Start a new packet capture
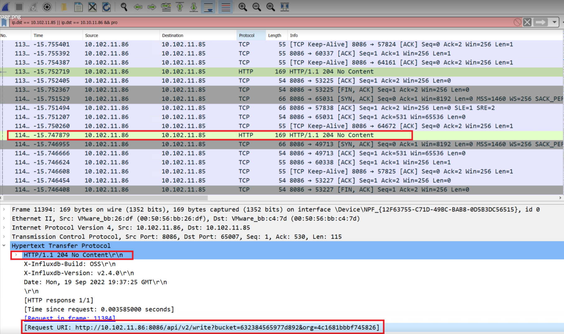The image size is (564, 334). coord(6,7)
